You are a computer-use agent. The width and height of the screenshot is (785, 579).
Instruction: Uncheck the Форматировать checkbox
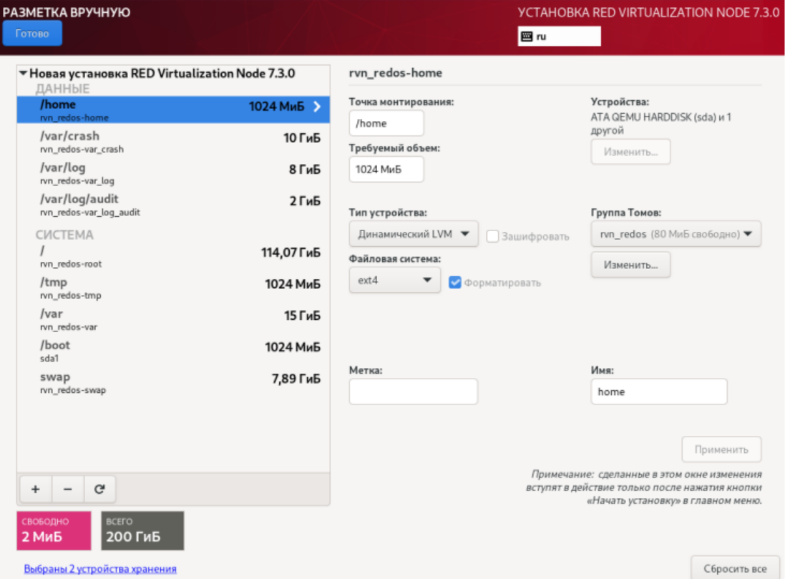454,283
